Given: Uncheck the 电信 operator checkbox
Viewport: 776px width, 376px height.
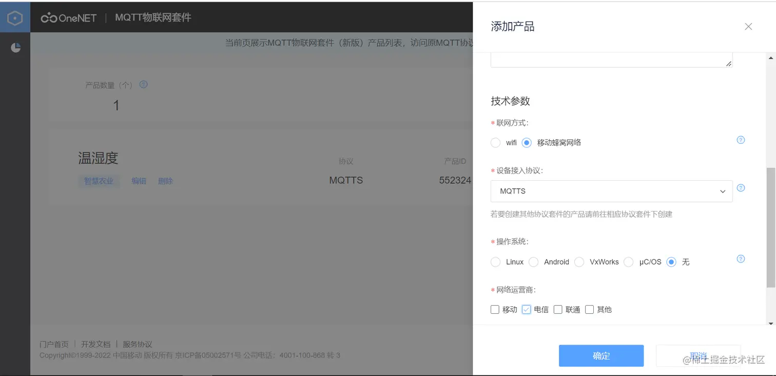Looking at the screenshot, I should (526, 309).
